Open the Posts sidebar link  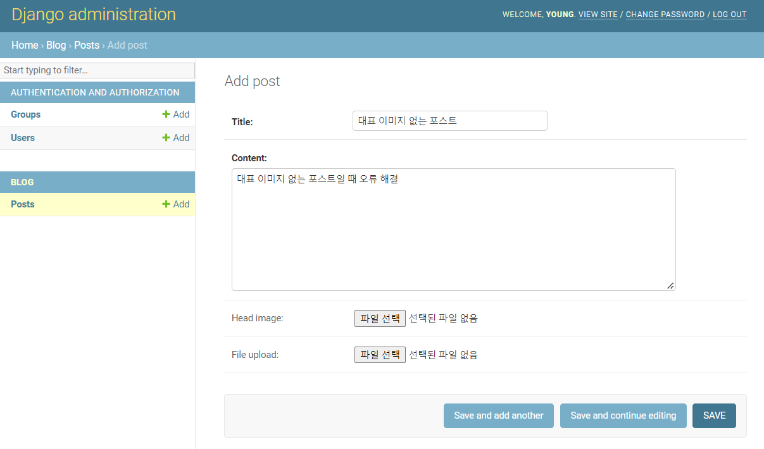tap(23, 204)
